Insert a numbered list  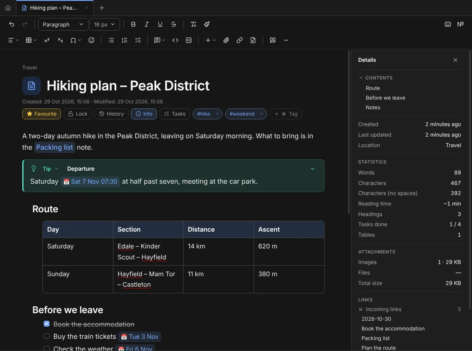pos(125,40)
